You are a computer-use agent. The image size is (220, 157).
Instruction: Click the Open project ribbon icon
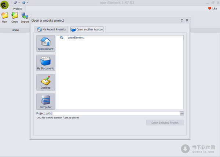15,18
